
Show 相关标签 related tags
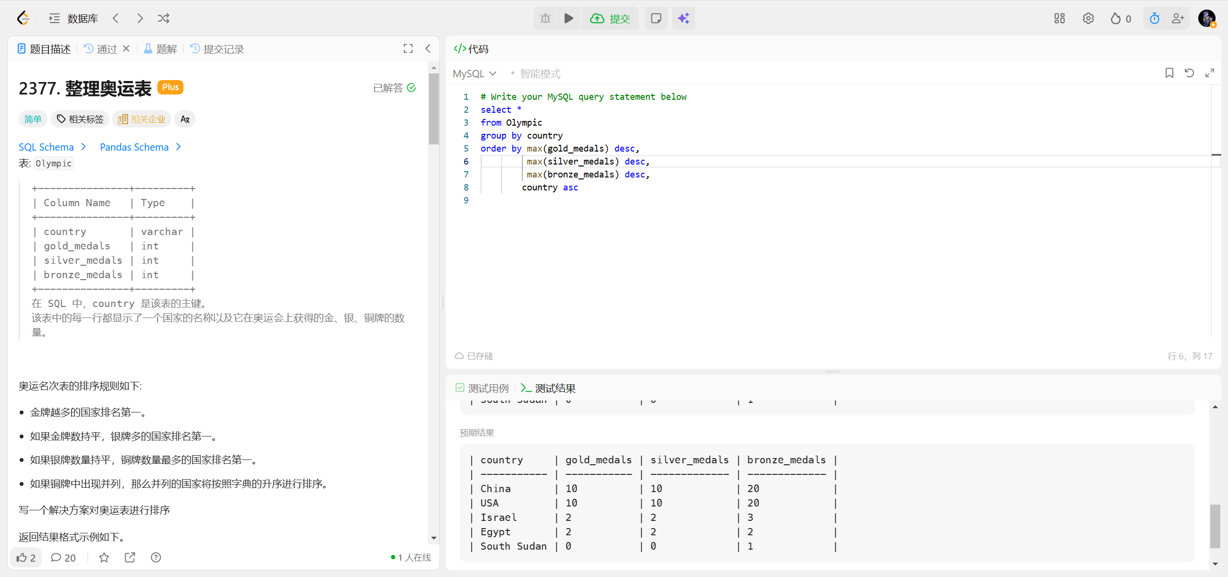coord(80,119)
